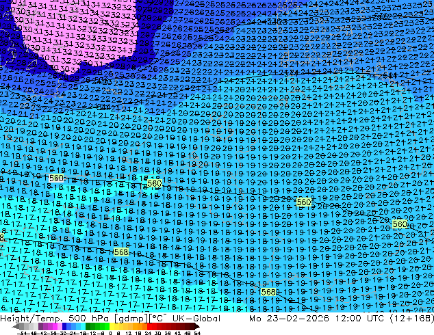Click the cyan segment of the color scale

click(x=83, y=327)
